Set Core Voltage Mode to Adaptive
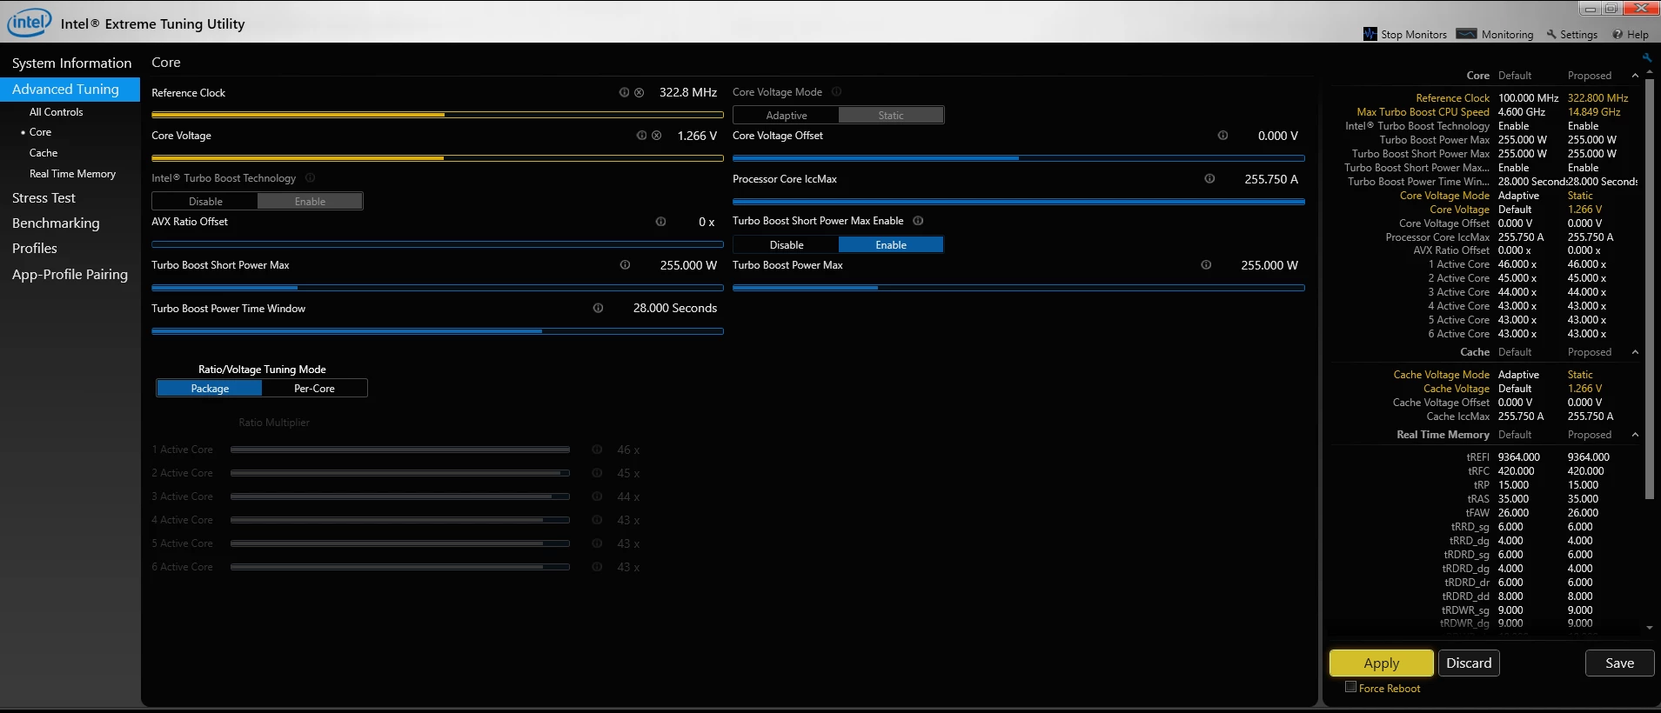The image size is (1661, 713). coord(787,116)
